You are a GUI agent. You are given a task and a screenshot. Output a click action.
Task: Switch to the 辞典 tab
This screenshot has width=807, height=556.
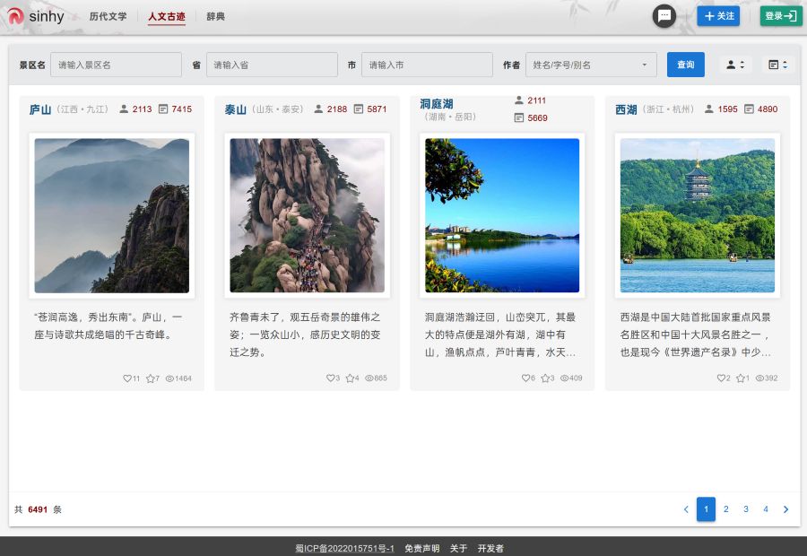(215, 16)
